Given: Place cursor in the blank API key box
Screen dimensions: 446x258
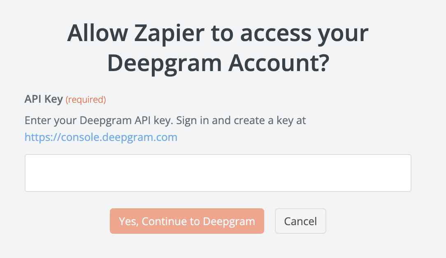Looking at the screenshot, I should pyautogui.click(x=218, y=173).
